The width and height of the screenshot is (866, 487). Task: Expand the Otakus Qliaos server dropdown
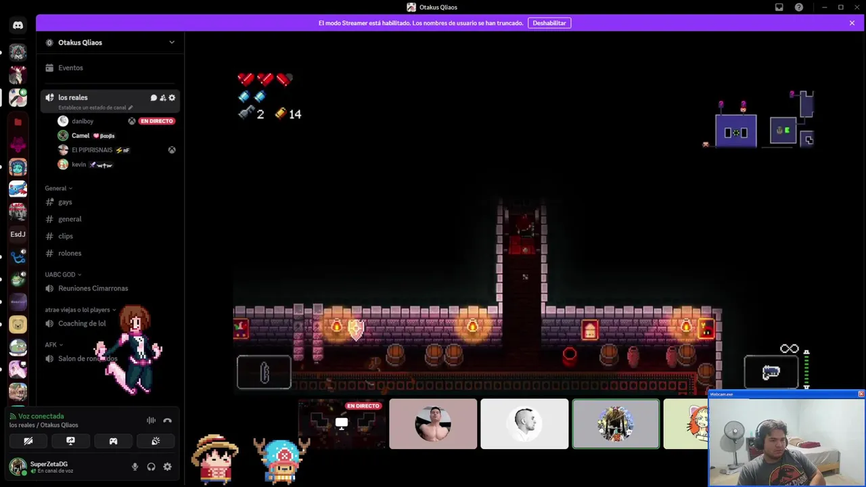(172, 43)
